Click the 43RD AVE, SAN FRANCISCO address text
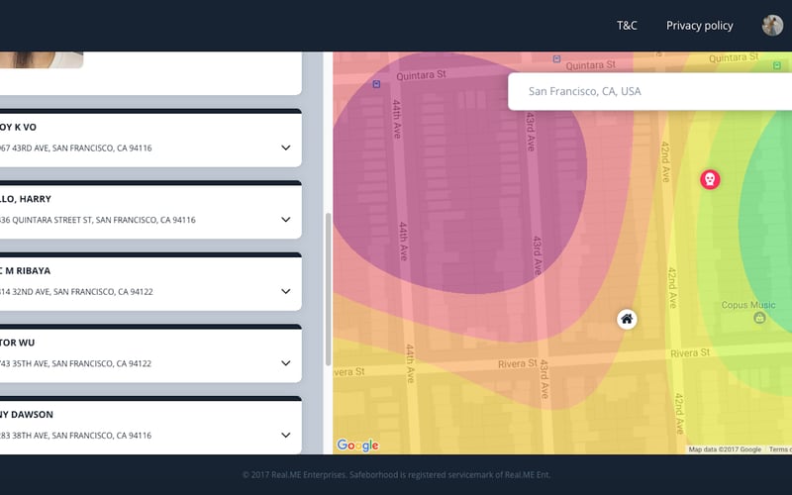Viewport: 792px width, 495px height. [76, 148]
